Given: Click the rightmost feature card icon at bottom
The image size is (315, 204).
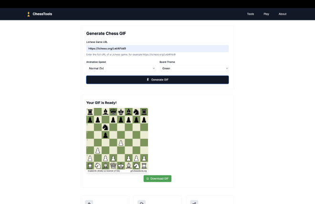Looking at the screenshot, I should (x=194, y=202).
